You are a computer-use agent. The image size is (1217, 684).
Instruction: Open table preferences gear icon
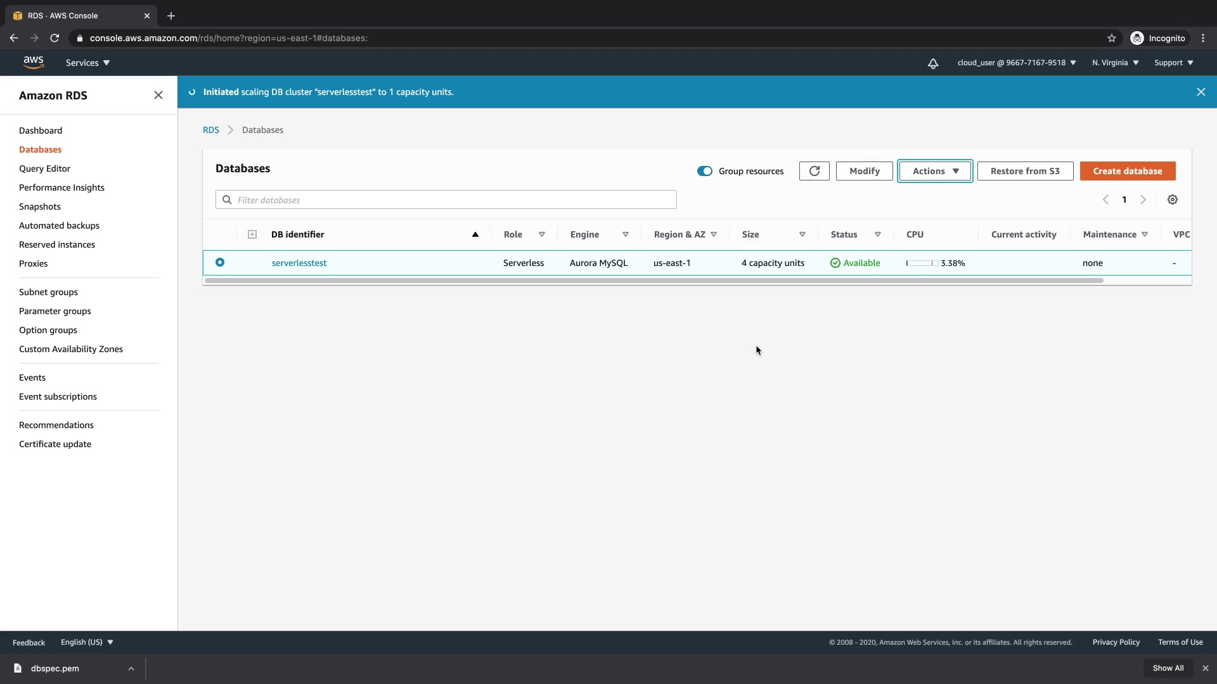[1173, 199]
